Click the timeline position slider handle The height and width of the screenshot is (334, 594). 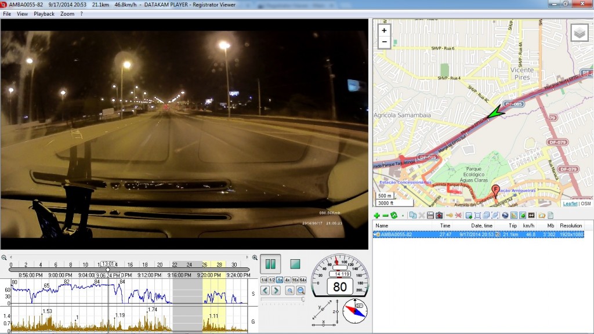(x=108, y=270)
